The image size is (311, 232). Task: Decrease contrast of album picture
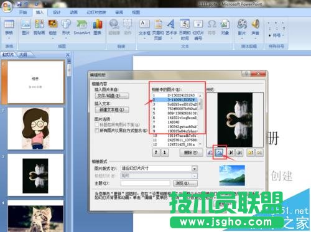[239, 153]
